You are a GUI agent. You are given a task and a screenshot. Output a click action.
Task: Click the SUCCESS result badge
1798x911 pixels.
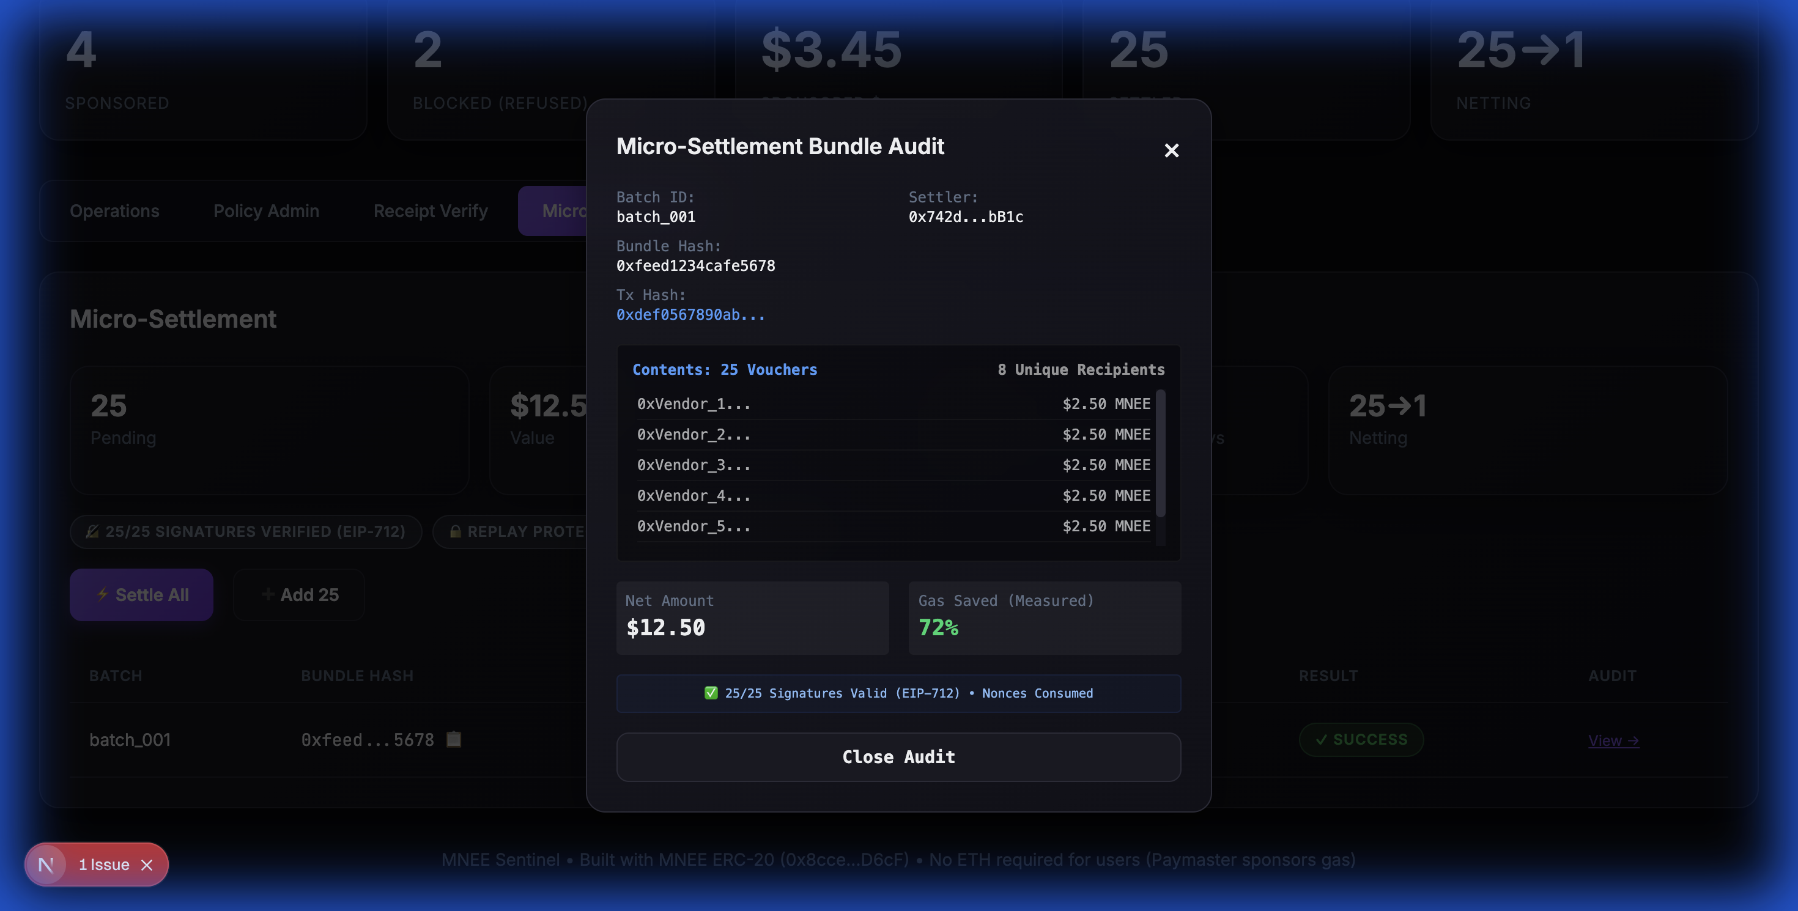pos(1360,739)
